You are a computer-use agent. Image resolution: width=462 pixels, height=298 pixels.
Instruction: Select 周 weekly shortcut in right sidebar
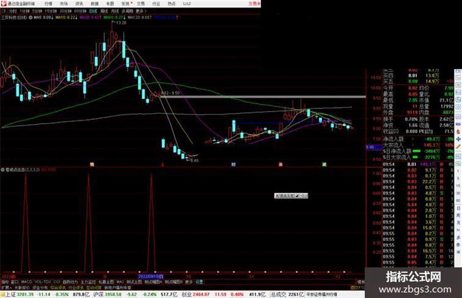458,215
